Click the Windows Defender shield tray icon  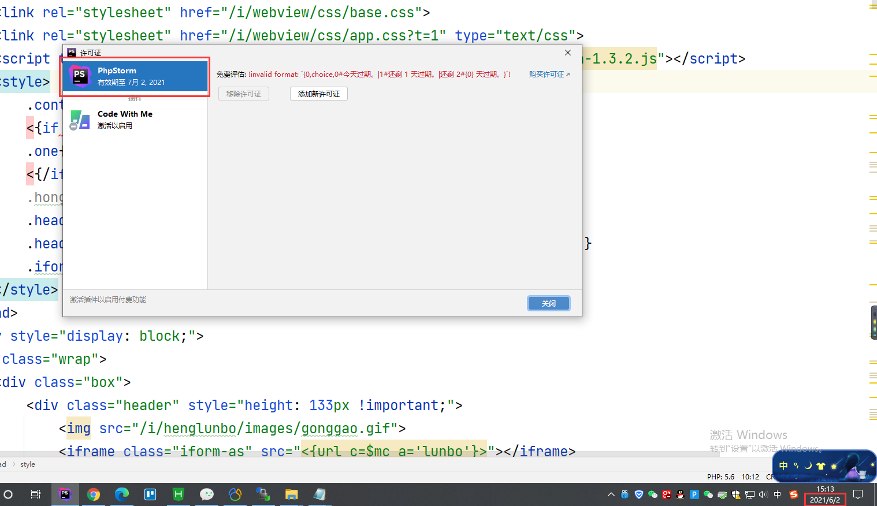click(735, 494)
